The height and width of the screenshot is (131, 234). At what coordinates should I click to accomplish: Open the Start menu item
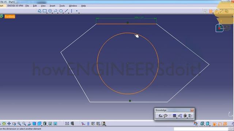(1, 6)
